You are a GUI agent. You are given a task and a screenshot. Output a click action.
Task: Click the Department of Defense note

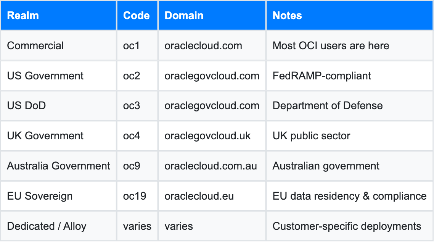(x=328, y=106)
